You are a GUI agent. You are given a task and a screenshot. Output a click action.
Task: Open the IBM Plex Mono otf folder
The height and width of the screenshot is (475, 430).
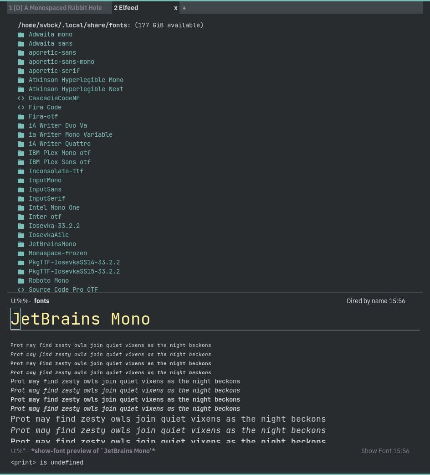tap(59, 153)
